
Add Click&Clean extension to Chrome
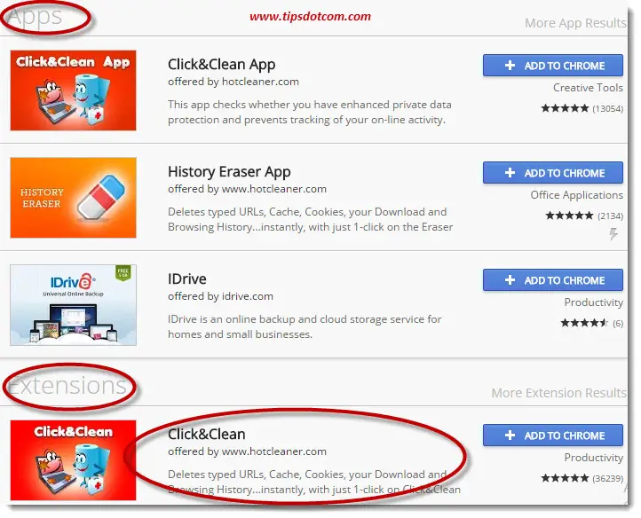(553, 436)
